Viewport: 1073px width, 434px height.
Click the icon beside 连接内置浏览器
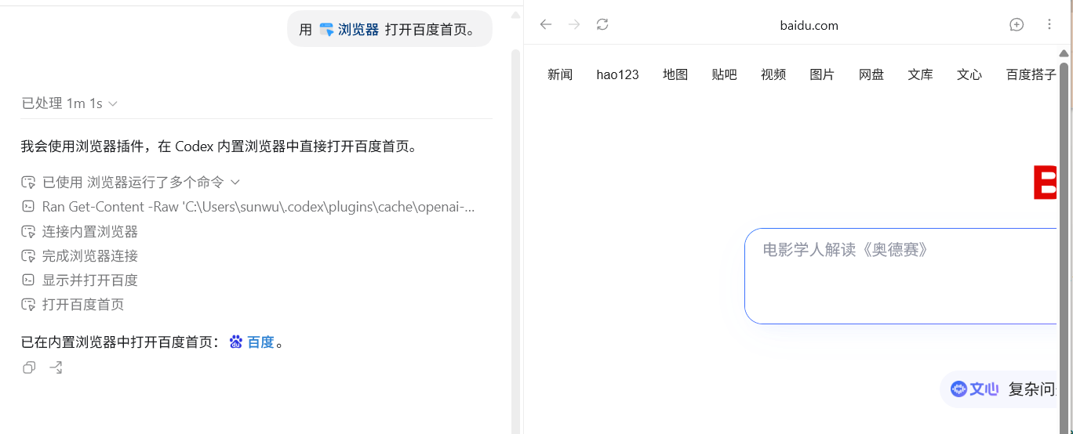[x=28, y=231]
